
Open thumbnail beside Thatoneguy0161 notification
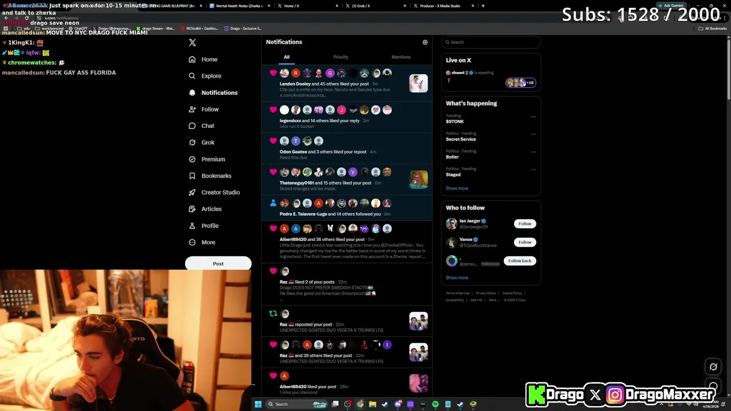[x=418, y=179]
